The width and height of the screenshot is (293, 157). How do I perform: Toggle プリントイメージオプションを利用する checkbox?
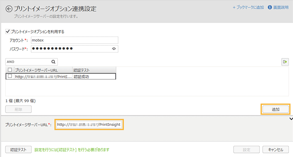pyautogui.click(x=7, y=31)
